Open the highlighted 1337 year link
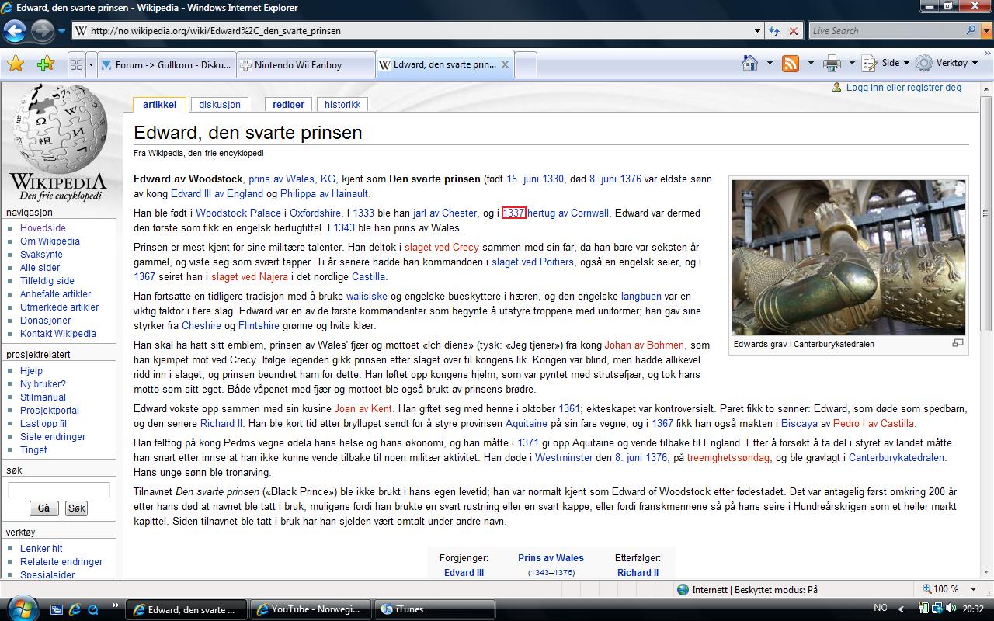This screenshot has height=621, width=994. coord(513,213)
